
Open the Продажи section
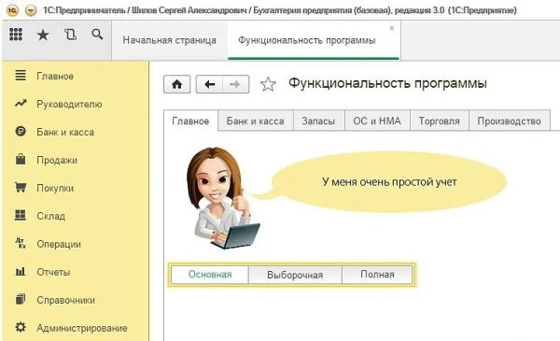(76, 160)
